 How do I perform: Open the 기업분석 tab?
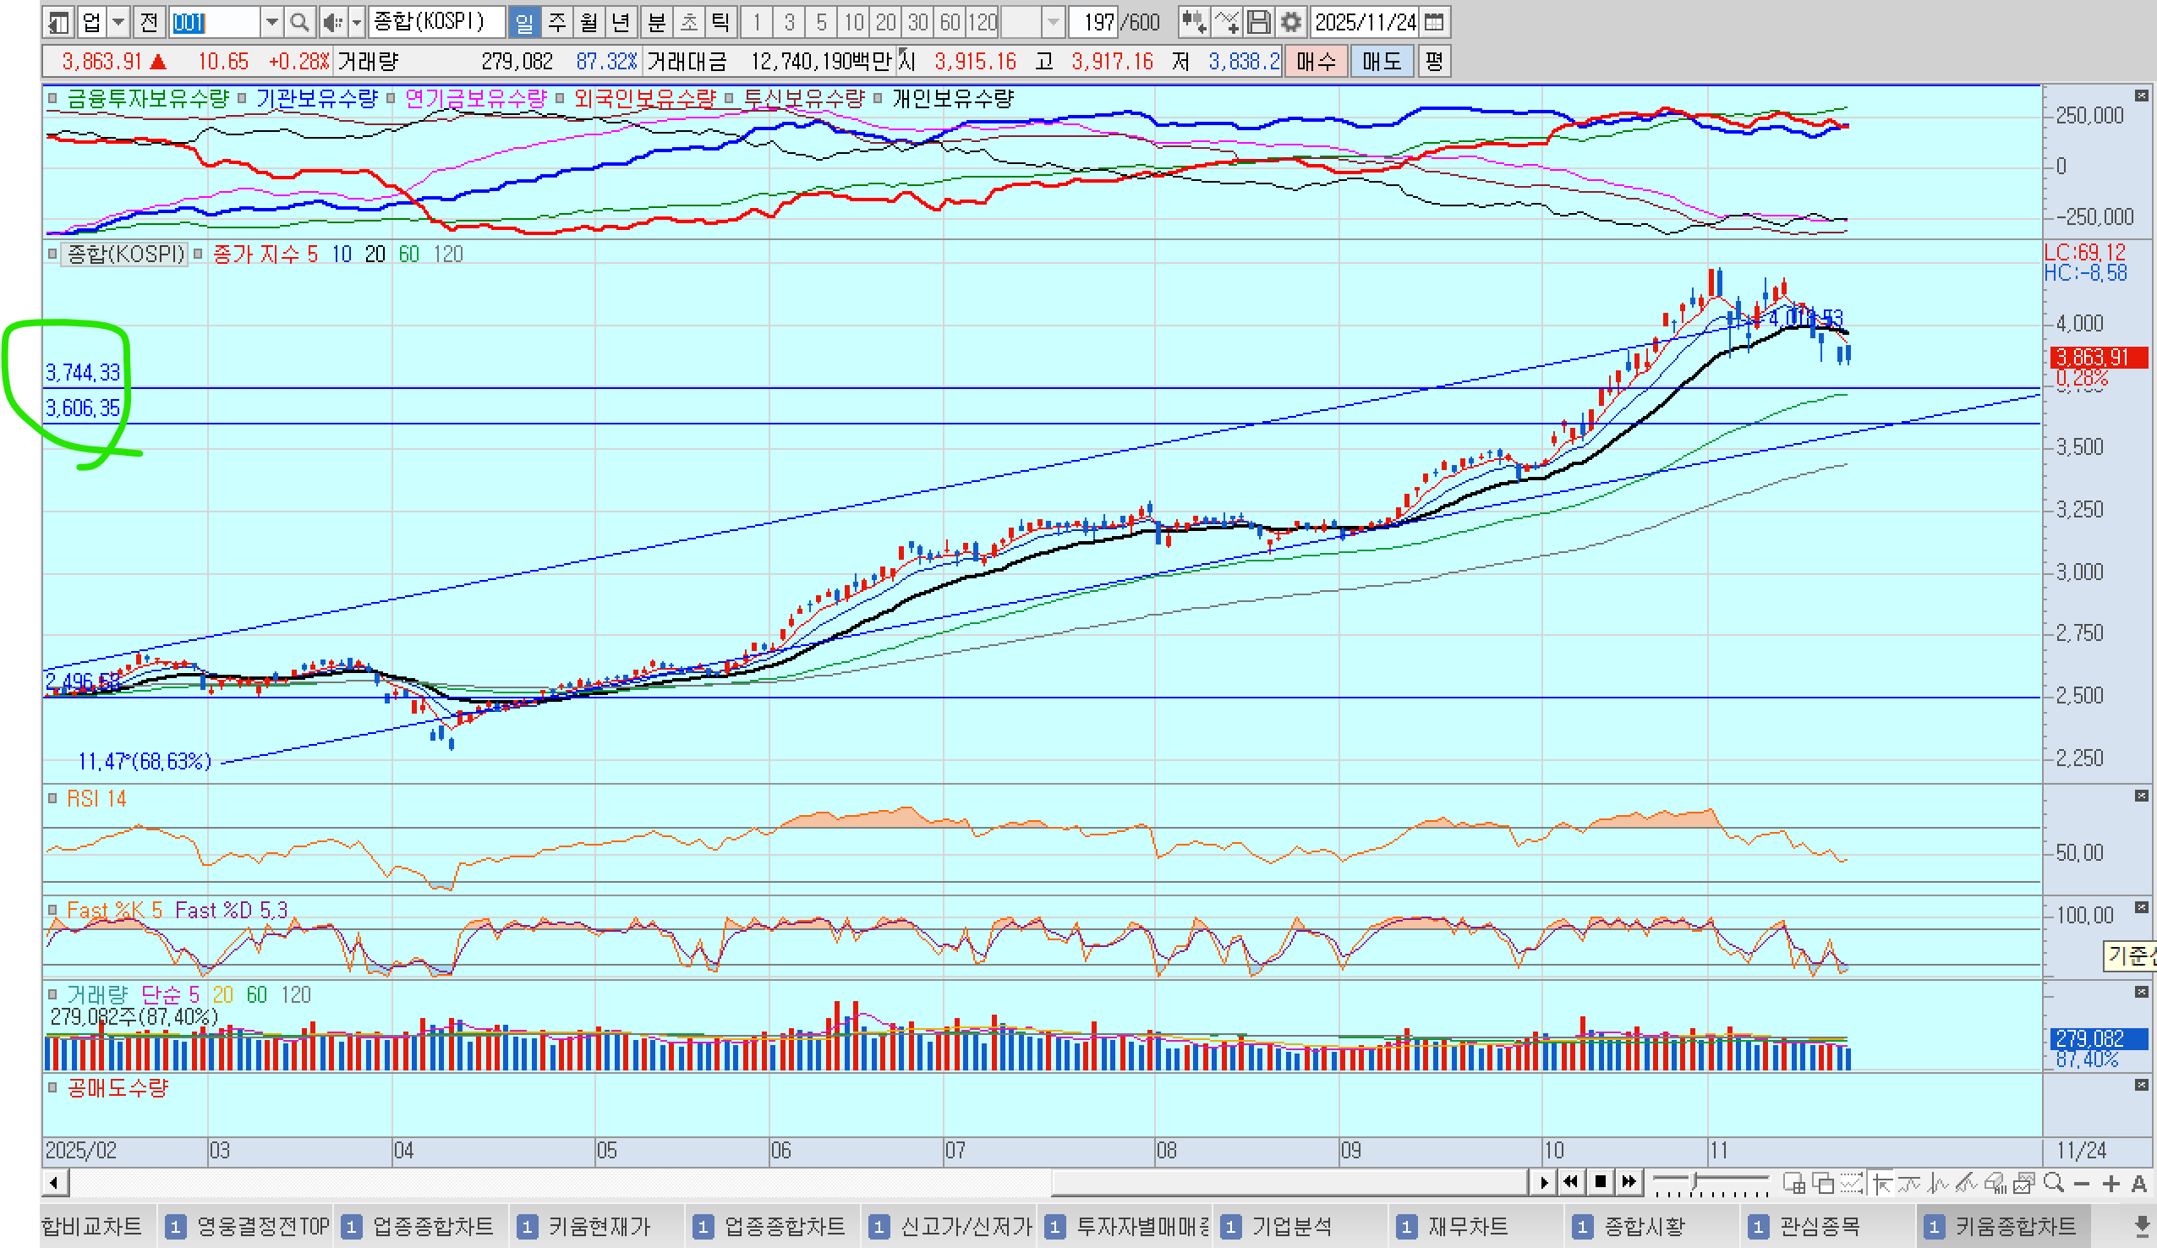click(x=1291, y=1227)
